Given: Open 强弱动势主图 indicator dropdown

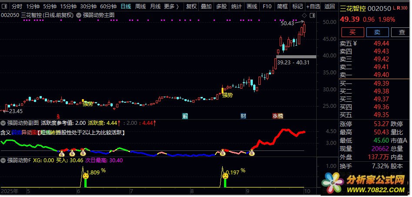Looking at the screenshot, I should 79,16.
